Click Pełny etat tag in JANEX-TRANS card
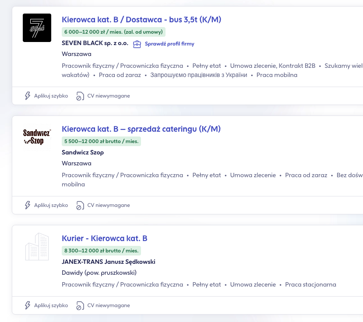 [x=207, y=285]
